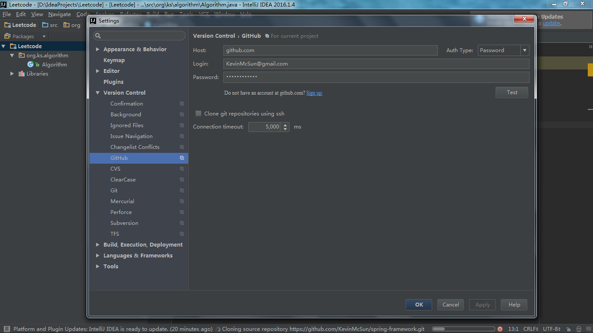This screenshot has height=333, width=593.
Task: Click the per-project icon beside Ignored Files
Action: click(182, 125)
